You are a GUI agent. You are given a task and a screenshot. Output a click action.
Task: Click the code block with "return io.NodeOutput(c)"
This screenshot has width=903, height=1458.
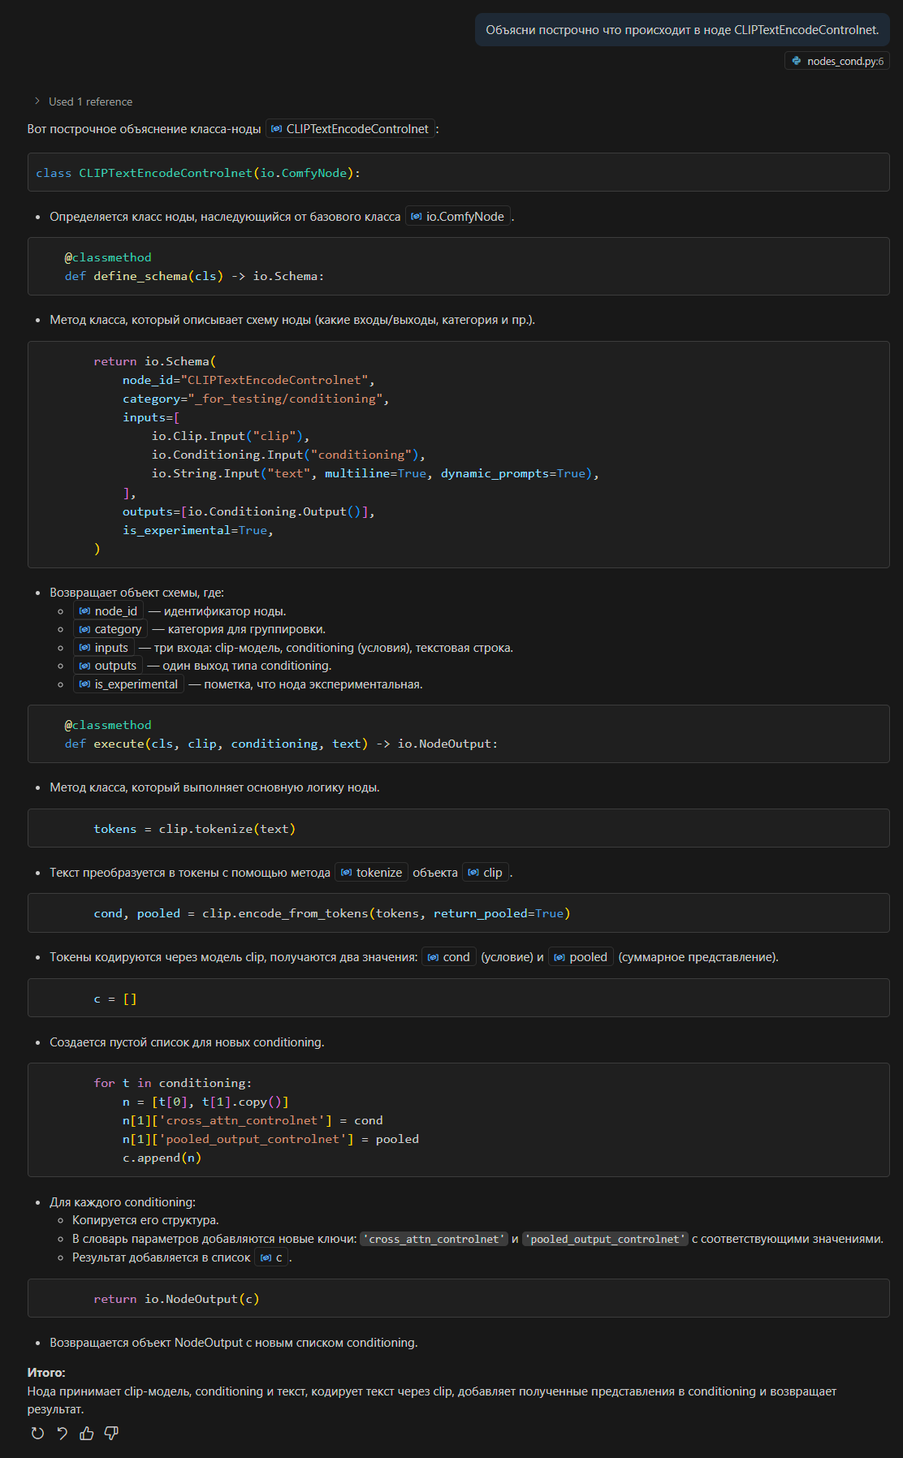coord(458,1299)
